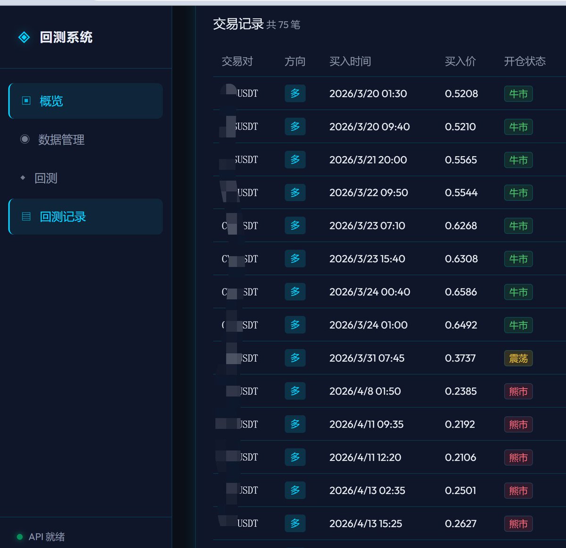566x548 pixels.
Task: Click the buy time 2026/3/31 07:45
Action: [x=367, y=358]
